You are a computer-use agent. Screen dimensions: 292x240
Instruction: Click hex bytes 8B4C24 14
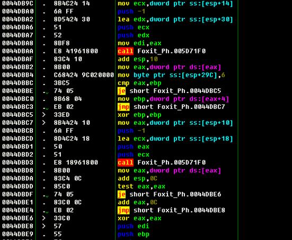[x=72, y=3]
